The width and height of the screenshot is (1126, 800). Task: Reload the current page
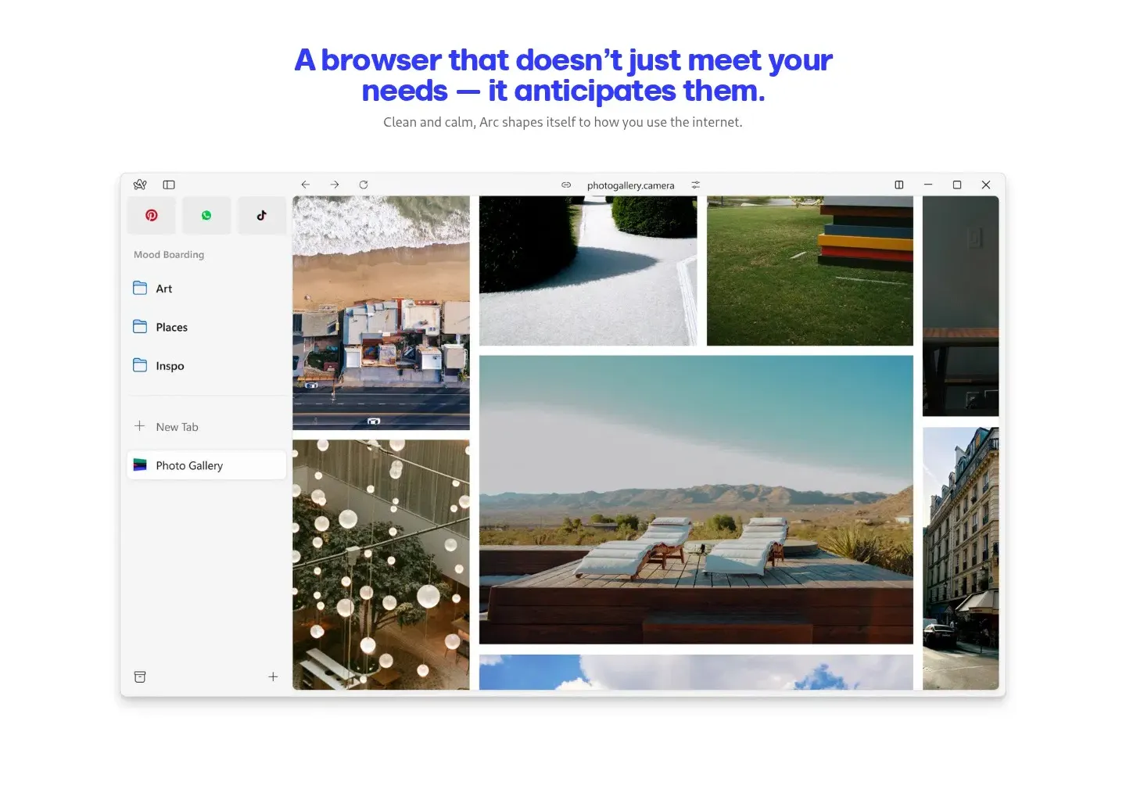coord(364,185)
